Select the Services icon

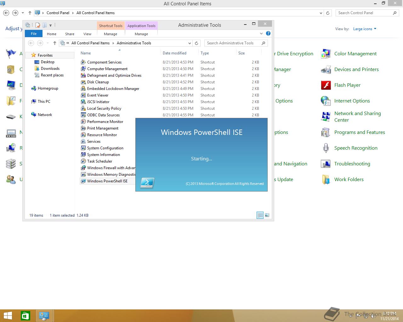coord(83,142)
